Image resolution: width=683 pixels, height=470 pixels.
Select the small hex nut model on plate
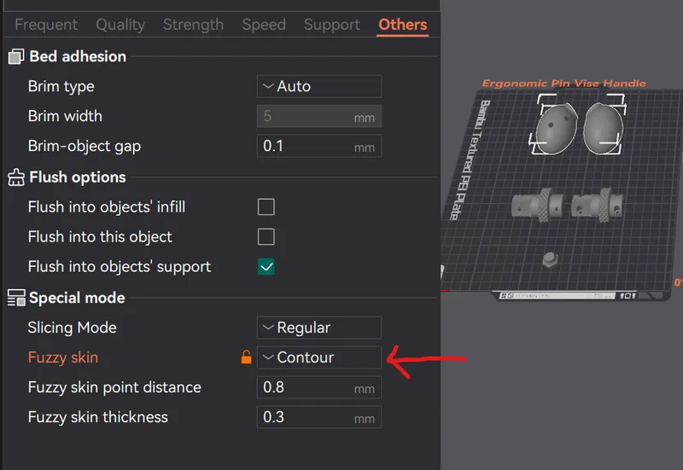(550, 260)
